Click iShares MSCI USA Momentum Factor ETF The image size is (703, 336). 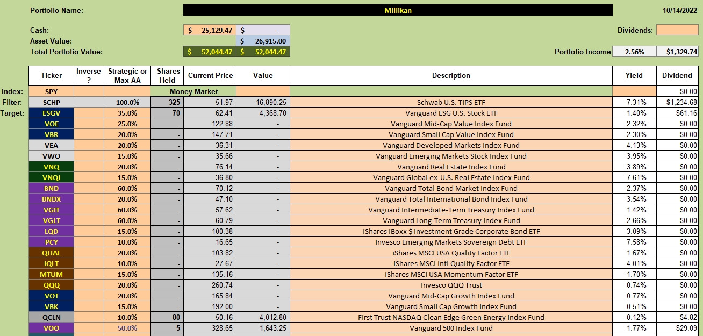451,274
